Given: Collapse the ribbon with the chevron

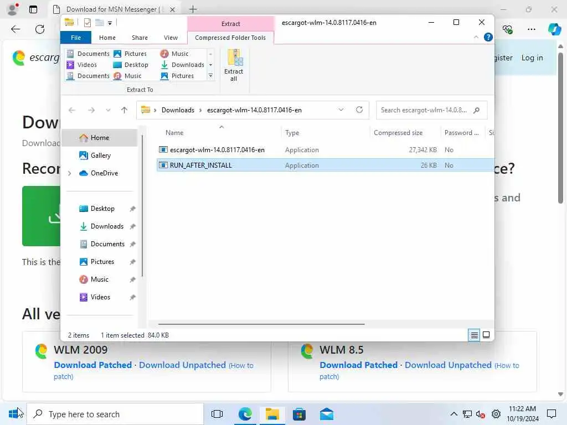Looking at the screenshot, I should click(476, 37).
